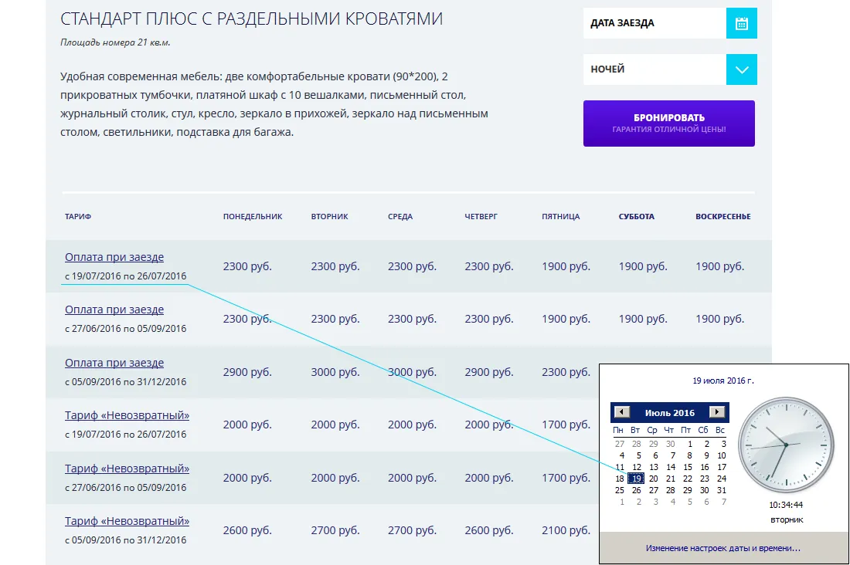The width and height of the screenshot is (850, 565).
Task: Click the СУББОТА column header
Action: point(637,217)
